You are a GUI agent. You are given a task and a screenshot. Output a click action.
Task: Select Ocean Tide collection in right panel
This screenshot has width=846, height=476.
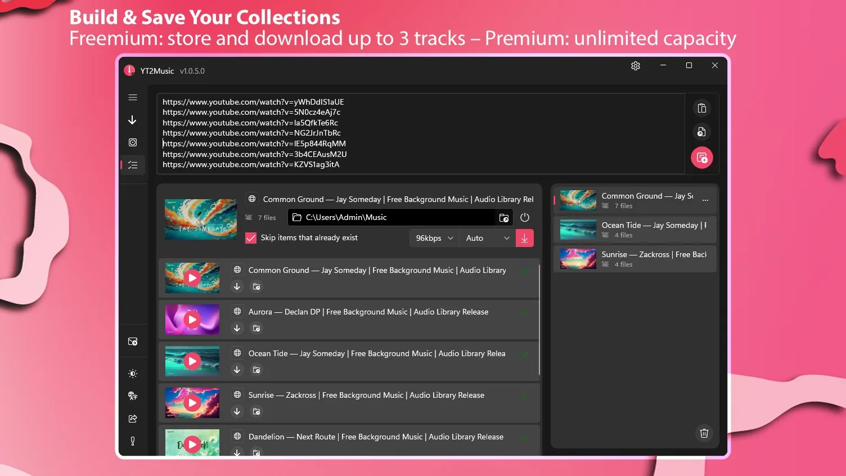click(634, 230)
